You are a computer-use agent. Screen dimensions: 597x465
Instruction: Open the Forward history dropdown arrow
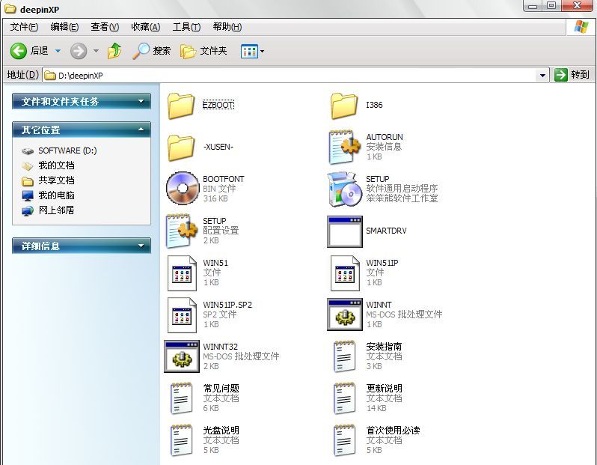(x=96, y=51)
